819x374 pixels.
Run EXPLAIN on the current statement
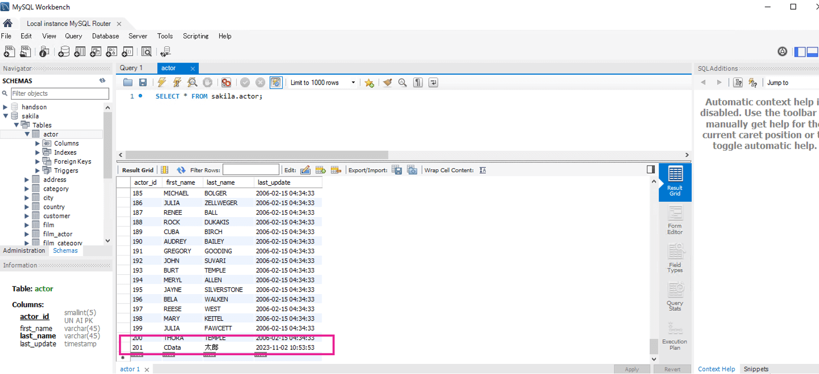click(193, 82)
